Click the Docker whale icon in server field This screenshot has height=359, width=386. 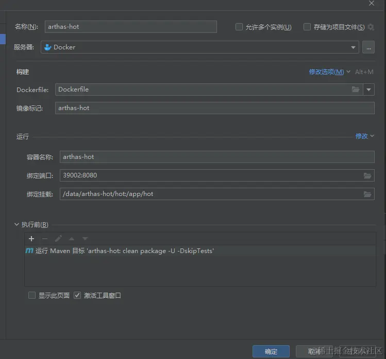(47, 47)
